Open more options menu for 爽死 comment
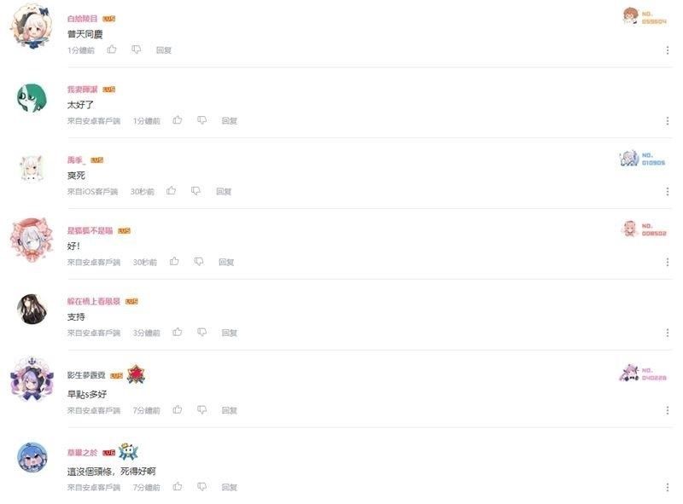 (x=668, y=191)
